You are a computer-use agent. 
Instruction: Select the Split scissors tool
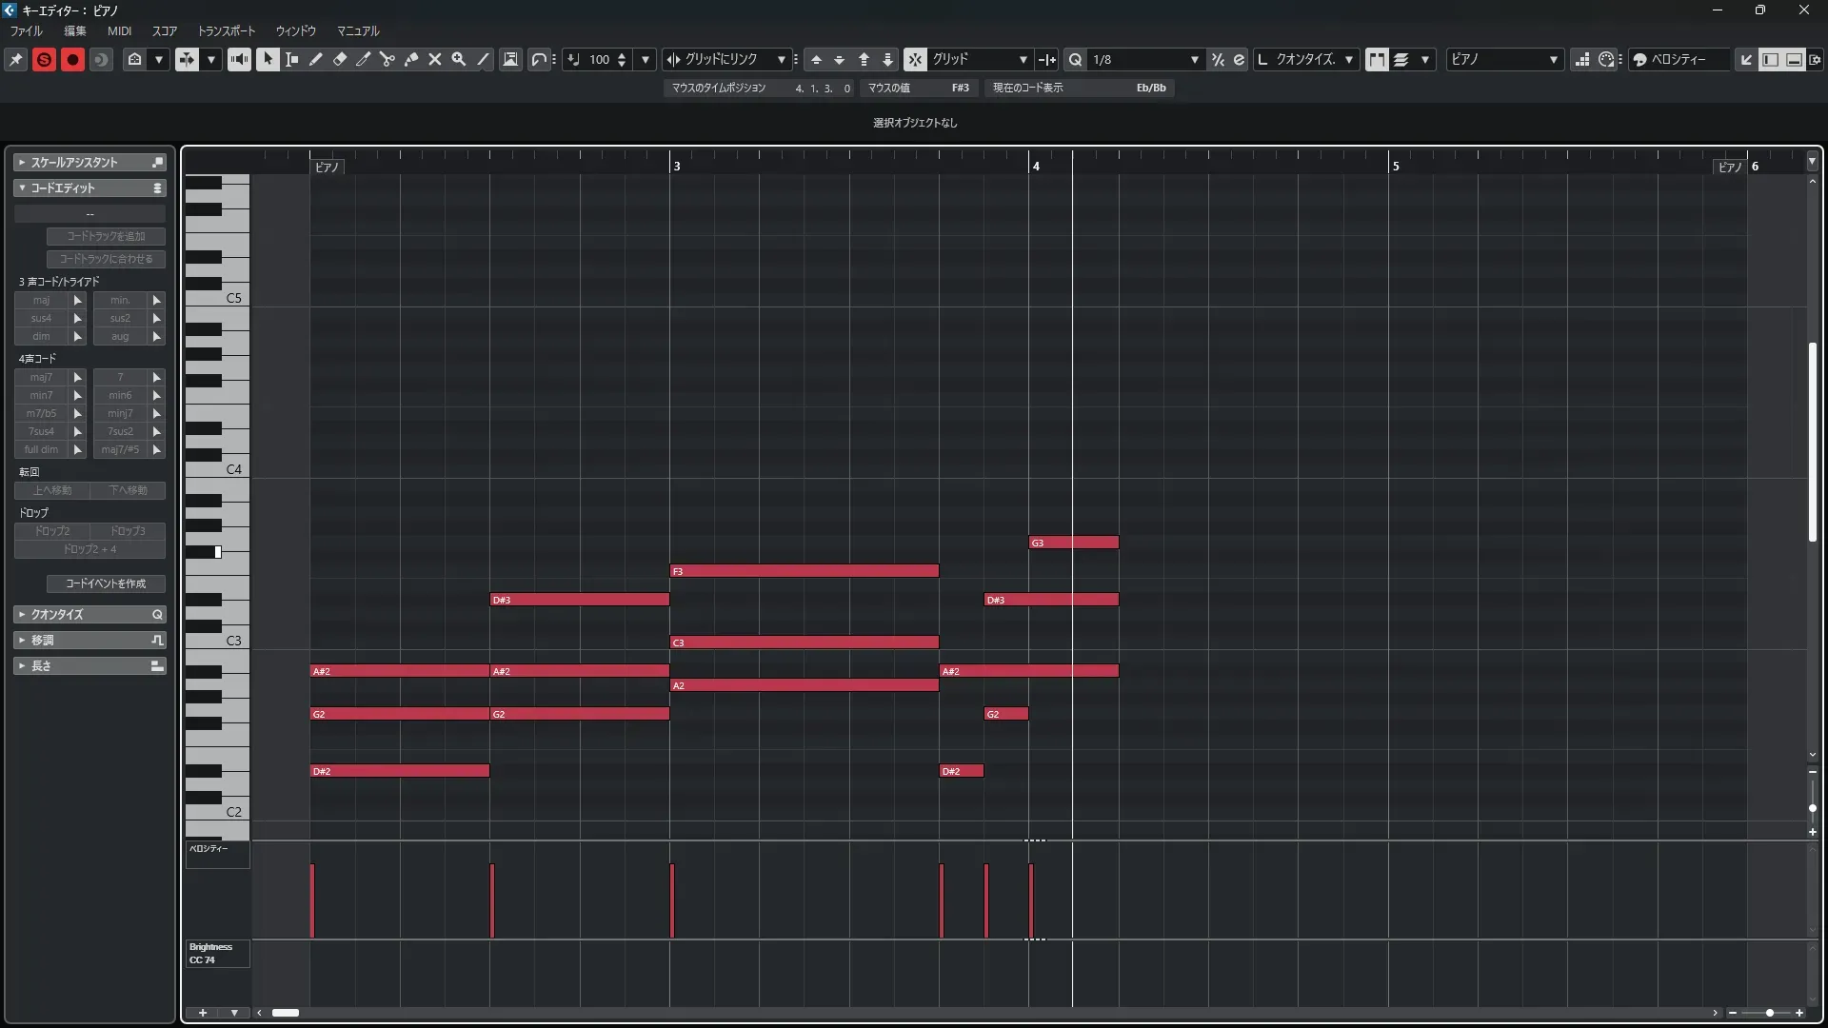(387, 59)
